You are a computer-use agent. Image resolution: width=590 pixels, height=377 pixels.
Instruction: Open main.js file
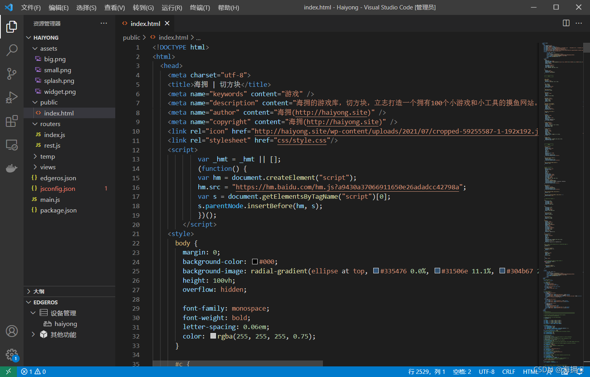coord(50,199)
